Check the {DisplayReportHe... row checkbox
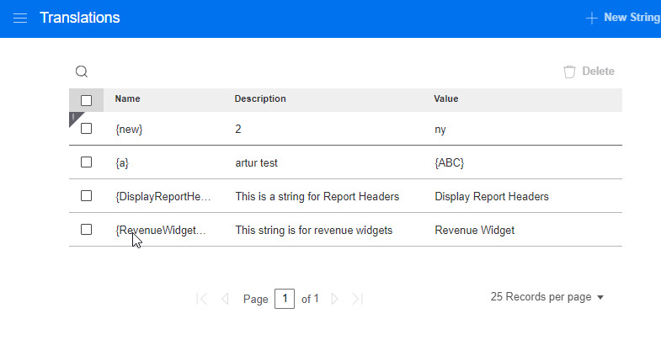Viewport: 661px width, 356px height. [x=86, y=196]
